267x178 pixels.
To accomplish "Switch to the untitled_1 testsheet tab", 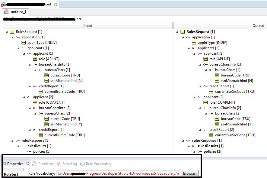I will 15,12.
